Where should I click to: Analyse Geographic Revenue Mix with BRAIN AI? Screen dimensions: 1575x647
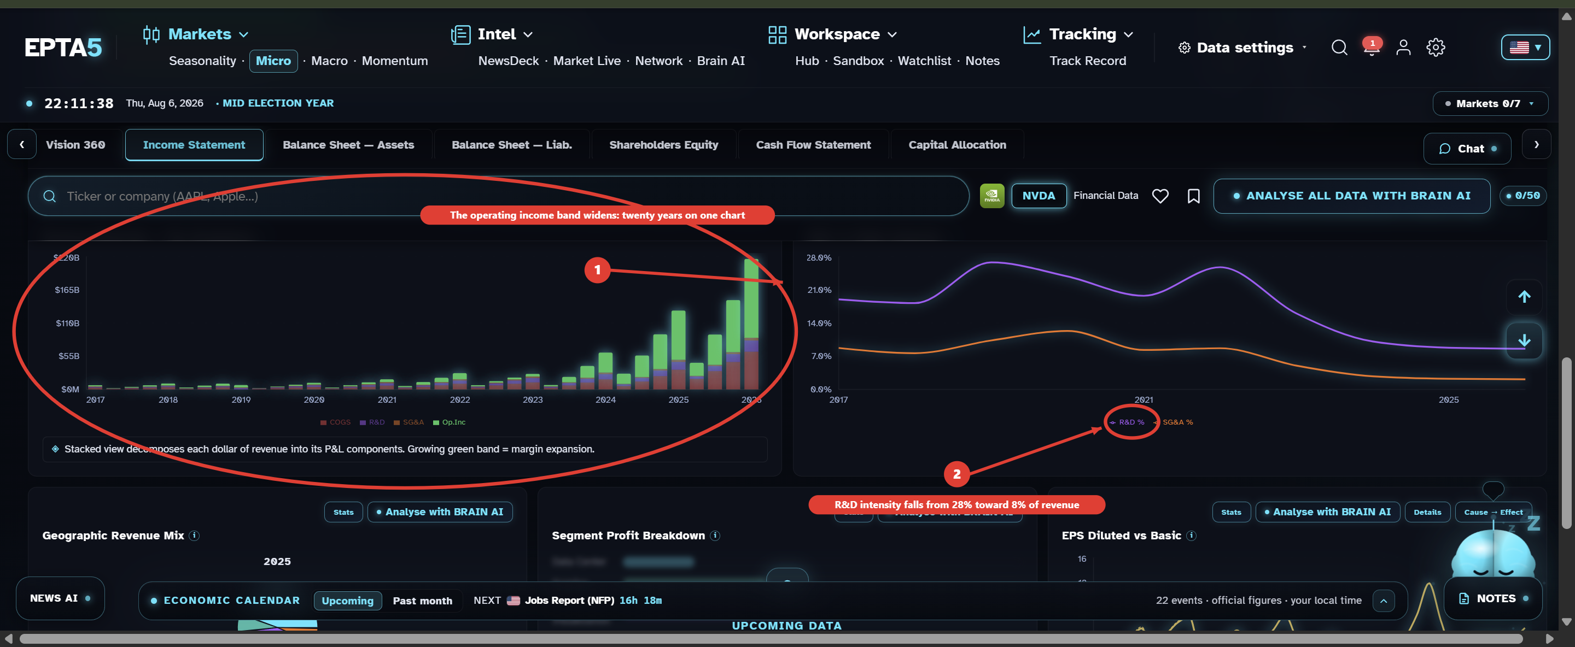coord(440,512)
